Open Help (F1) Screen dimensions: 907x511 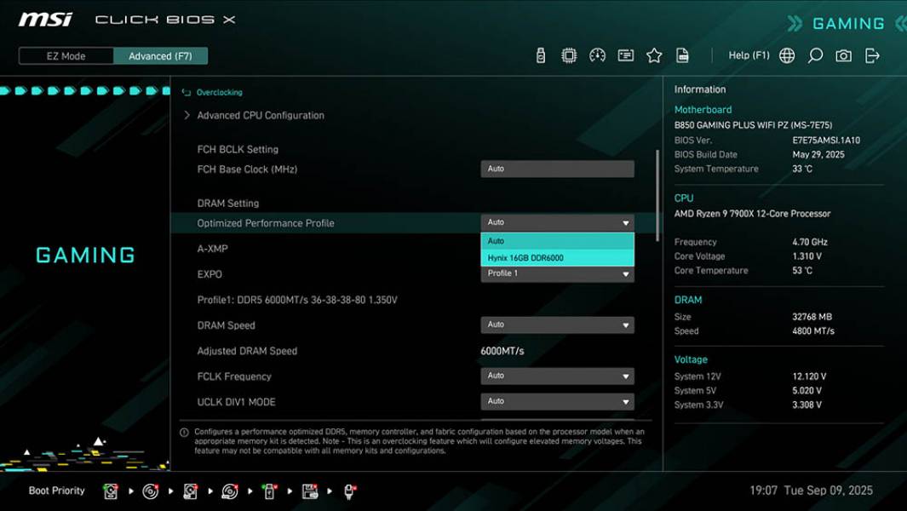coord(747,55)
